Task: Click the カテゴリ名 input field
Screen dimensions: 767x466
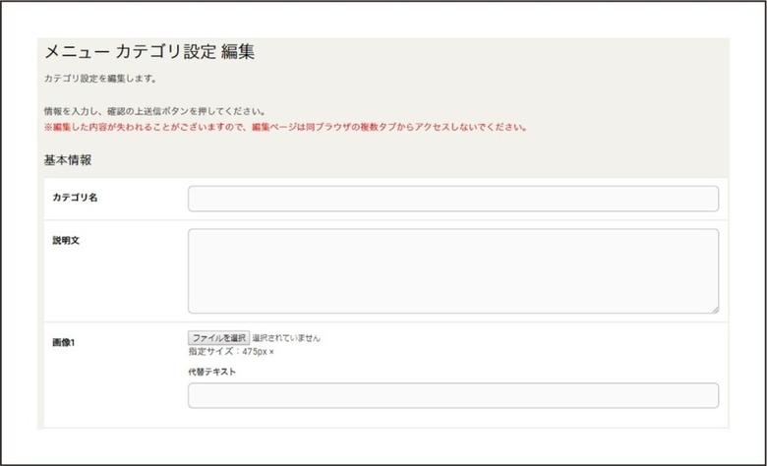Action: pyautogui.click(x=453, y=199)
